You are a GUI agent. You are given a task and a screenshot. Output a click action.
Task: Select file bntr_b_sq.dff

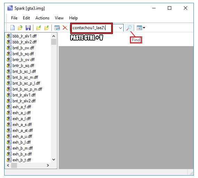pyautogui.click(x=23, y=66)
